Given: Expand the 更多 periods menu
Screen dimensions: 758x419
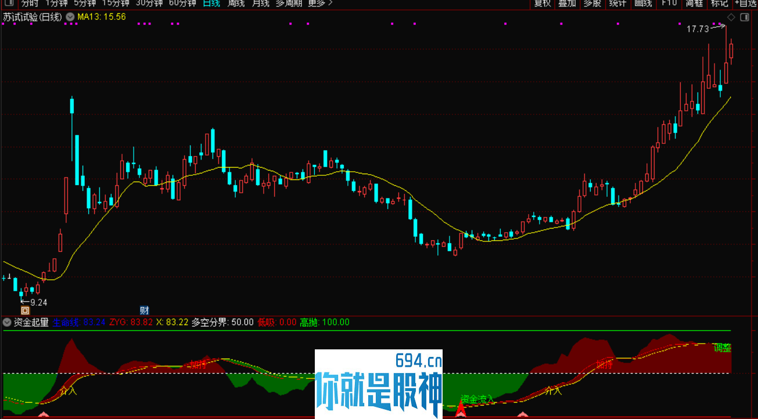Looking at the screenshot, I should click(320, 3).
